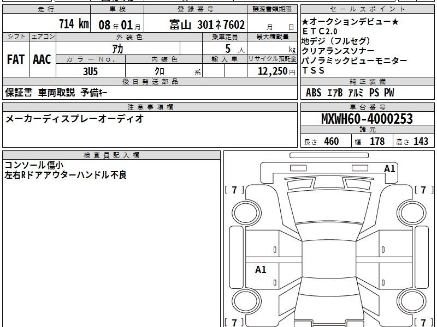437x327 pixels.
Task: Click the 内装色 header
Action: pyautogui.click(x=164, y=59)
